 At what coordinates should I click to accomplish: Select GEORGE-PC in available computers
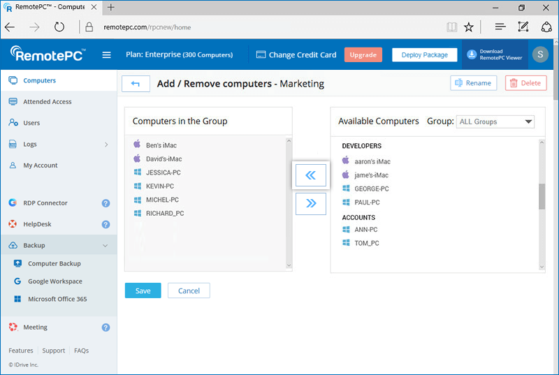(x=371, y=189)
